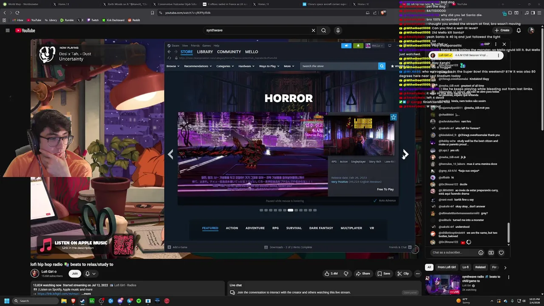Open the Twitch bookmark

point(92,20)
